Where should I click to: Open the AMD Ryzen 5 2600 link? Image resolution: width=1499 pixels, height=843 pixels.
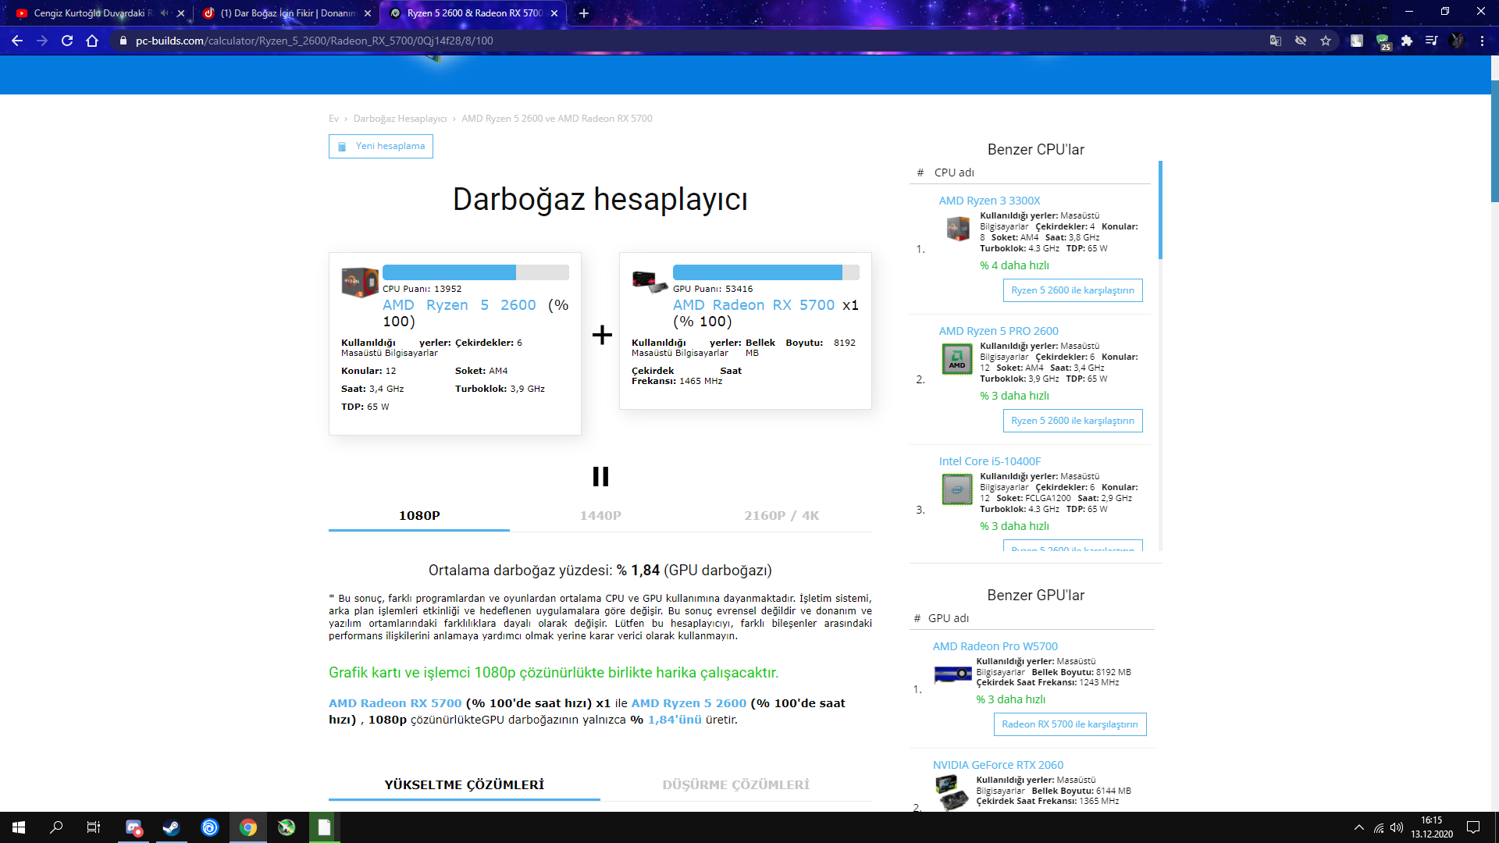pos(459,305)
